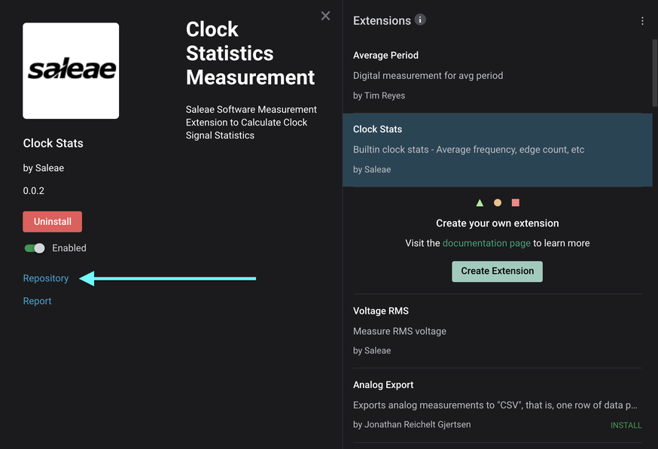Click the Saleae logo thumbnail
This screenshot has width=658, height=449.
(71, 71)
